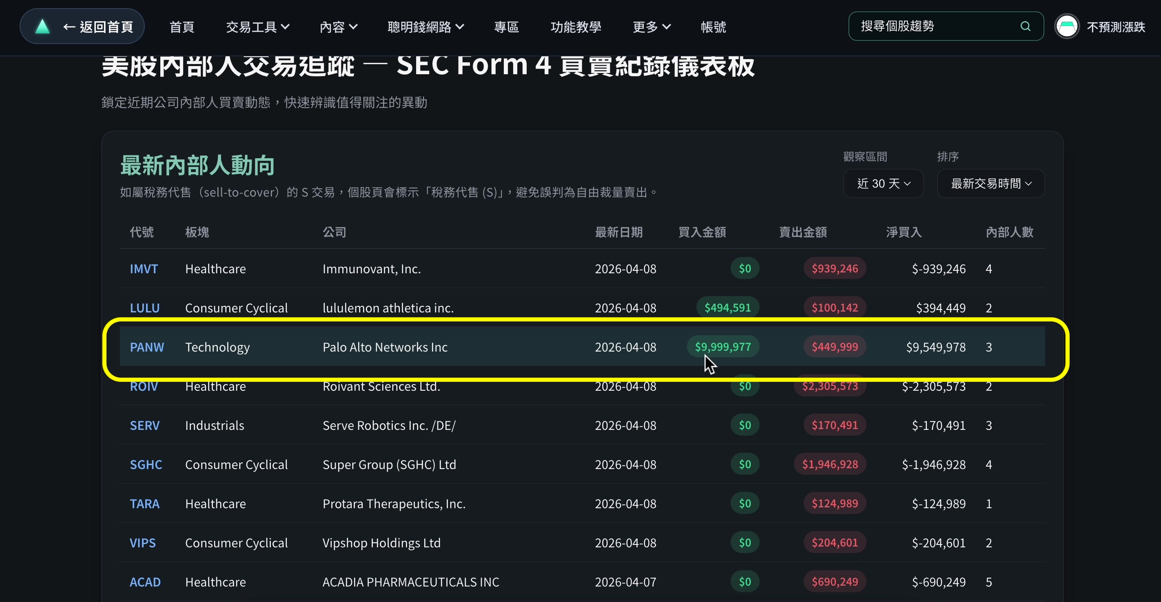Image resolution: width=1161 pixels, height=602 pixels.
Task: Expand the 交易工具 menu
Action: (x=257, y=27)
